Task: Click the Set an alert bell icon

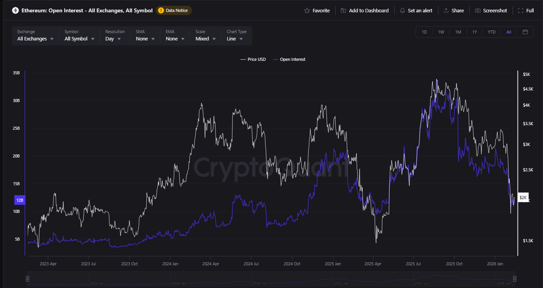Action: click(402, 10)
